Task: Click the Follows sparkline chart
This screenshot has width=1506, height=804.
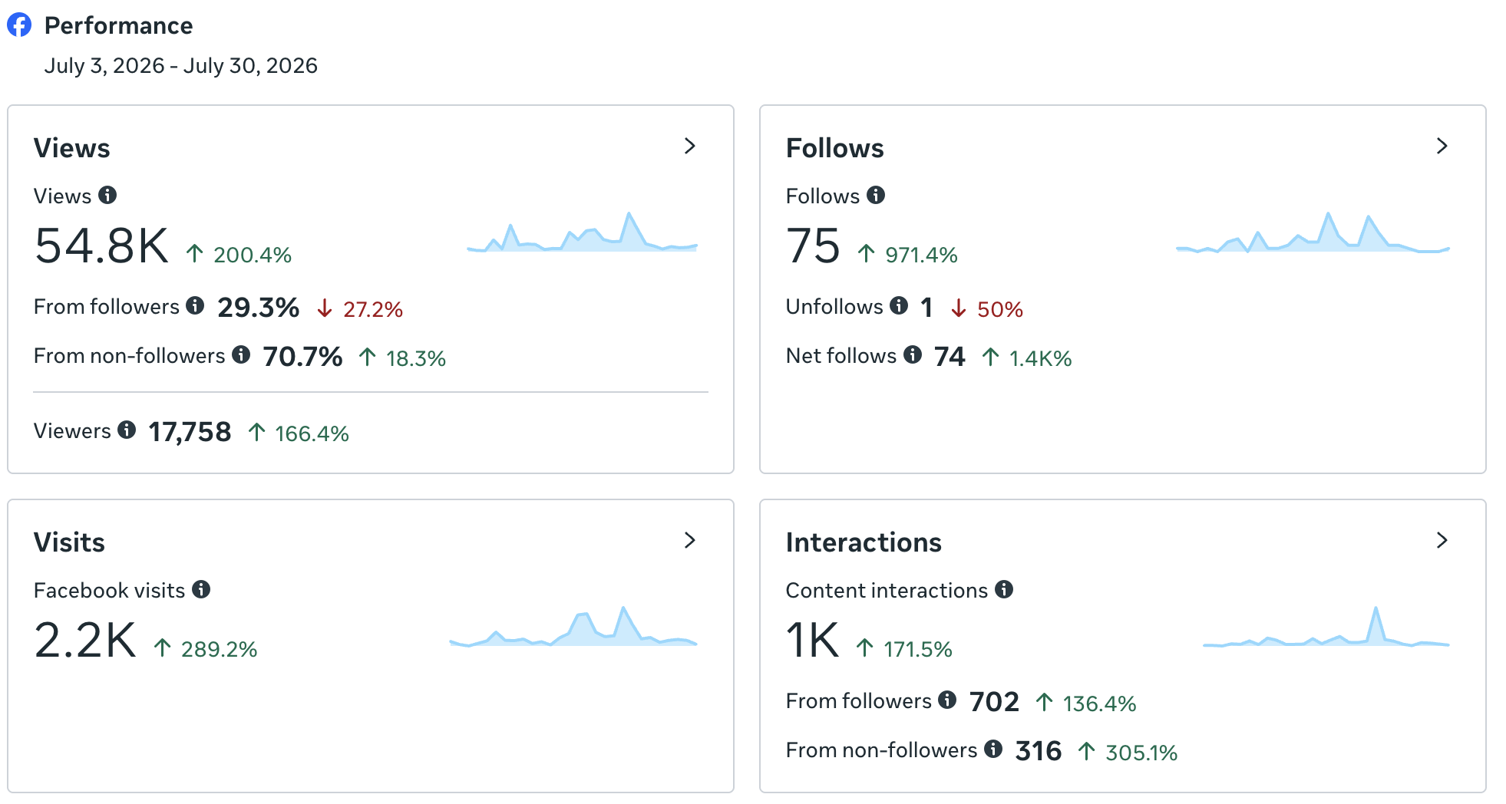Action: point(1313,232)
